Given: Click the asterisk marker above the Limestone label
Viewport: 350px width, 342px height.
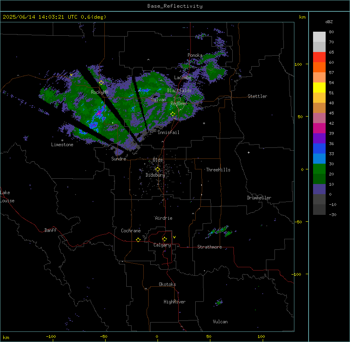Looking at the screenshot, I should pyautogui.click(x=62, y=141).
